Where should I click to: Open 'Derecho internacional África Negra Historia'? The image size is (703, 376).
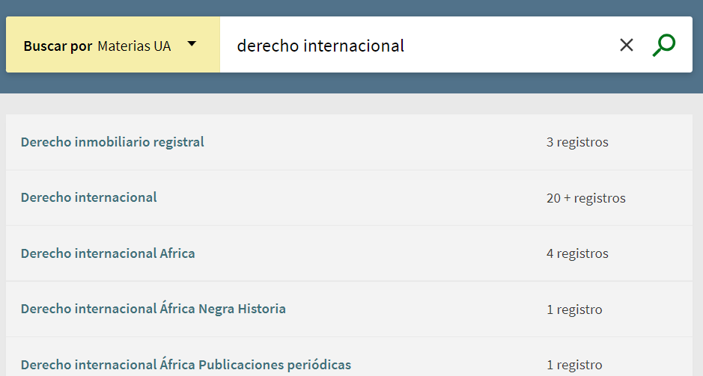[153, 309]
